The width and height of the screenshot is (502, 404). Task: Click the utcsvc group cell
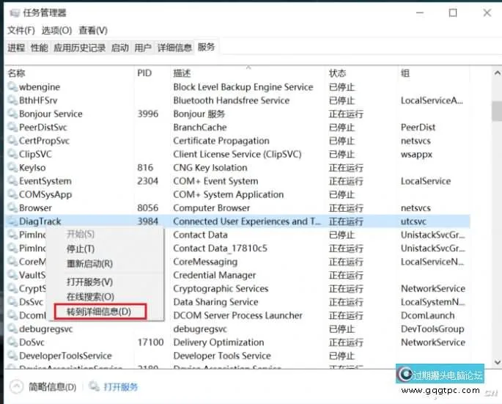click(413, 221)
